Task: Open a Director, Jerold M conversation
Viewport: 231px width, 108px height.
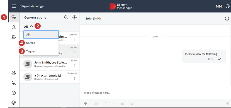Action: [49, 77]
